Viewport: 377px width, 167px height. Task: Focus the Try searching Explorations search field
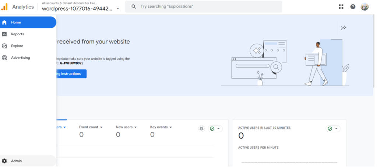(203, 7)
